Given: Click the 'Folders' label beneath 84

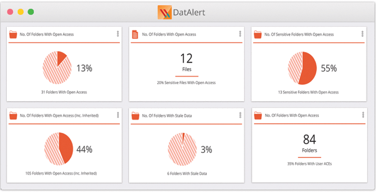Looking at the screenshot, I should [309, 150].
